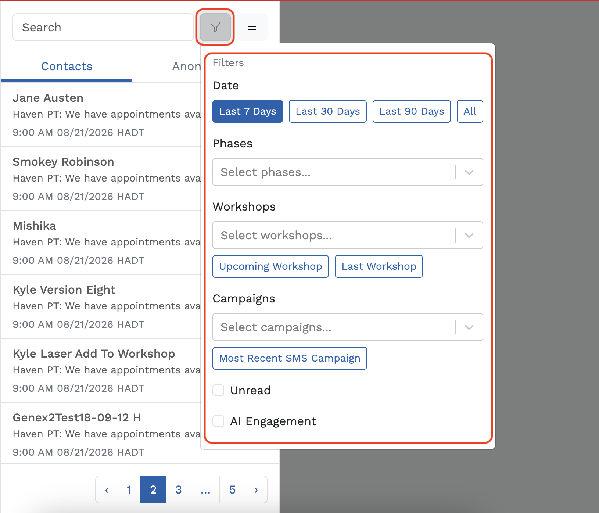Click the chevron in workshops selector
The width and height of the screenshot is (599, 513).
(469, 235)
